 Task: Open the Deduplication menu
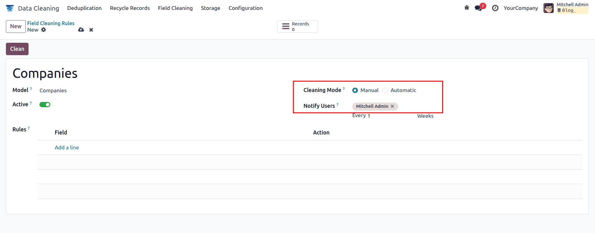pyautogui.click(x=84, y=8)
